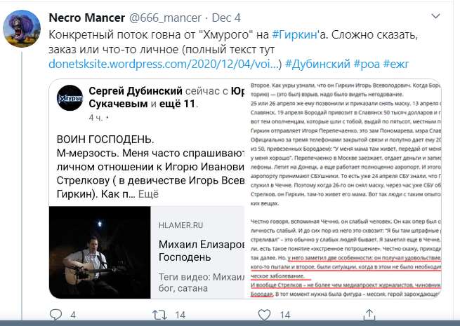
Task: Click the @666_mancer handle
Action: [x=165, y=18]
